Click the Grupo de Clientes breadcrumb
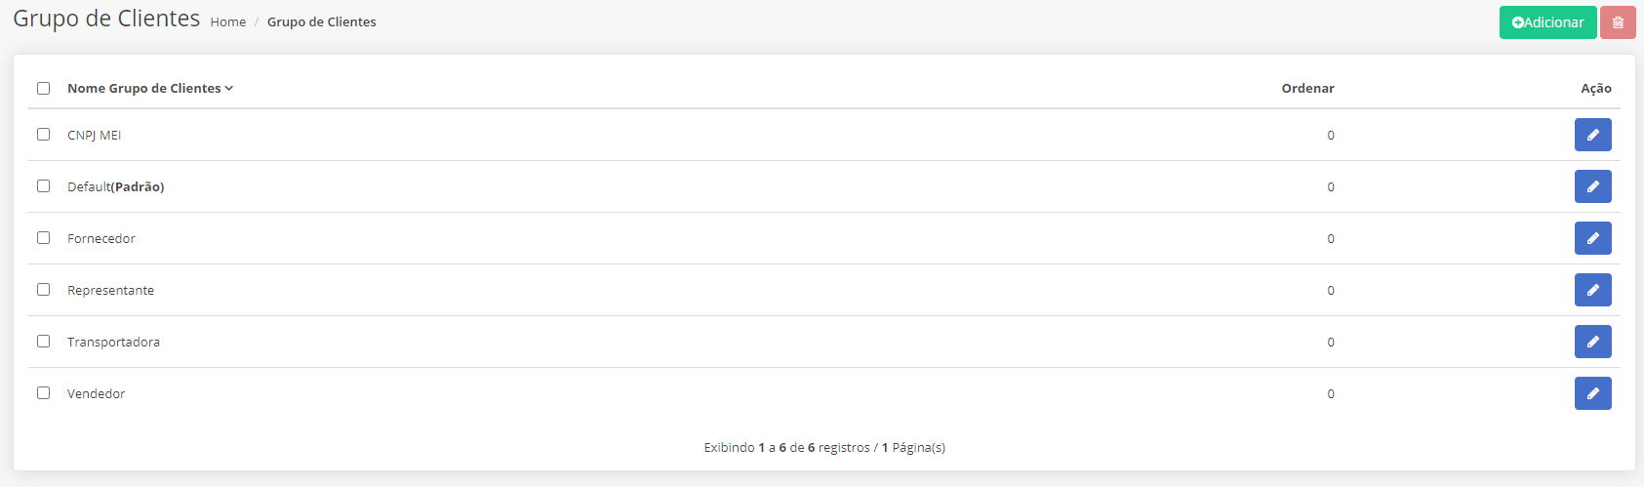Viewport: 1644px width, 487px height. [321, 21]
